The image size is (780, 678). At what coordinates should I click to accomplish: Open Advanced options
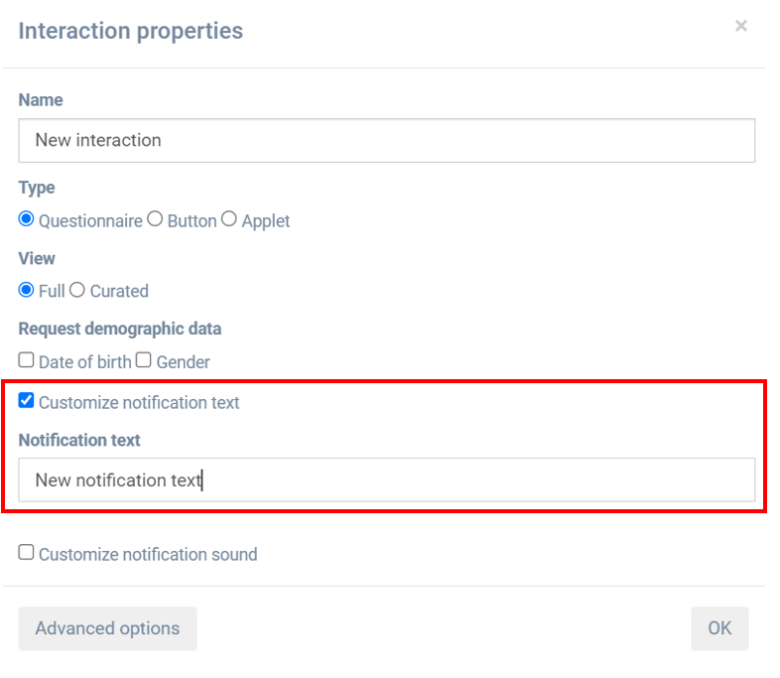(107, 628)
